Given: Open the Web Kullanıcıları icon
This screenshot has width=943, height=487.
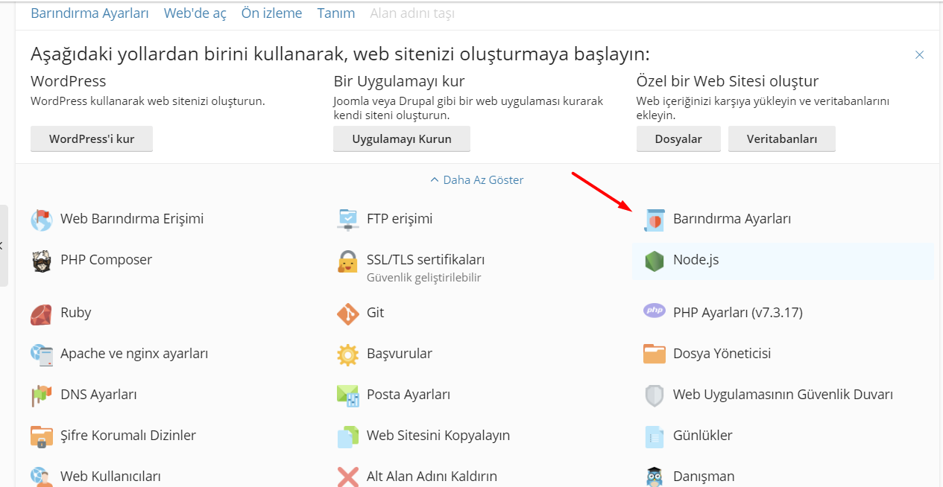Looking at the screenshot, I should tap(42, 477).
